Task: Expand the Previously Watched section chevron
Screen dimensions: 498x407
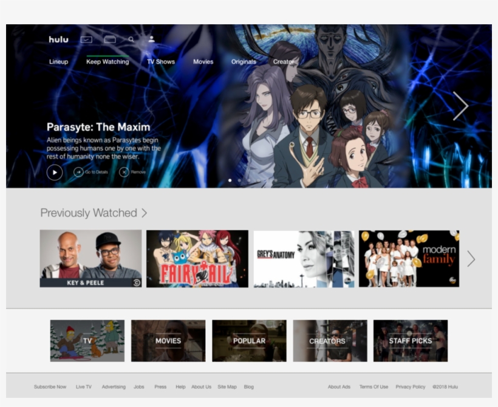Action: [143, 213]
